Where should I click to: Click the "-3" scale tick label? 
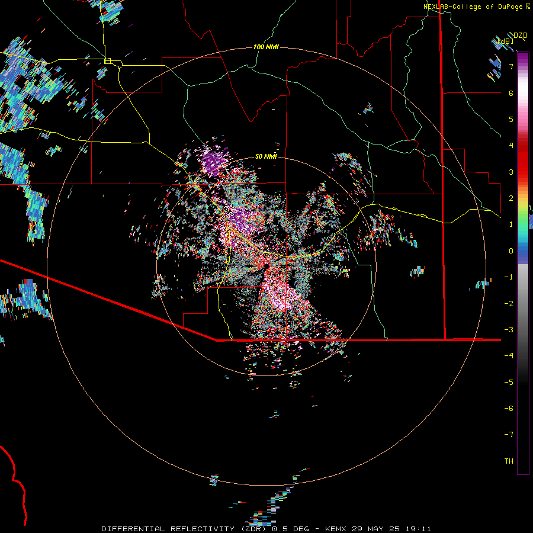tap(509, 329)
